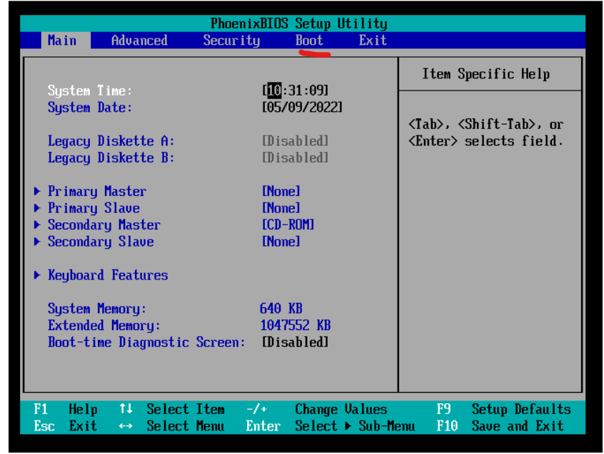Screen dimensions: 604x454
Task: Go to the Exit menu tab
Action: tap(373, 41)
